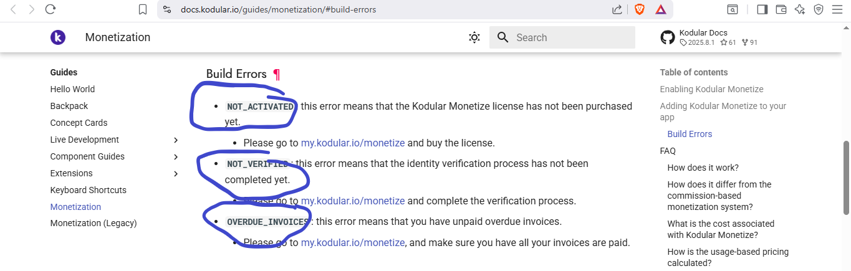The width and height of the screenshot is (851, 271).
Task: Open Concept Cards in the Guides sidebar
Action: (79, 123)
